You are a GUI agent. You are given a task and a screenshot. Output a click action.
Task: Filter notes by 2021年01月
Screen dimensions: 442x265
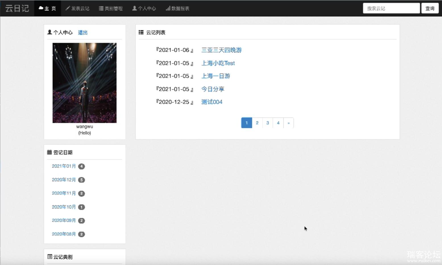point(64,166)
